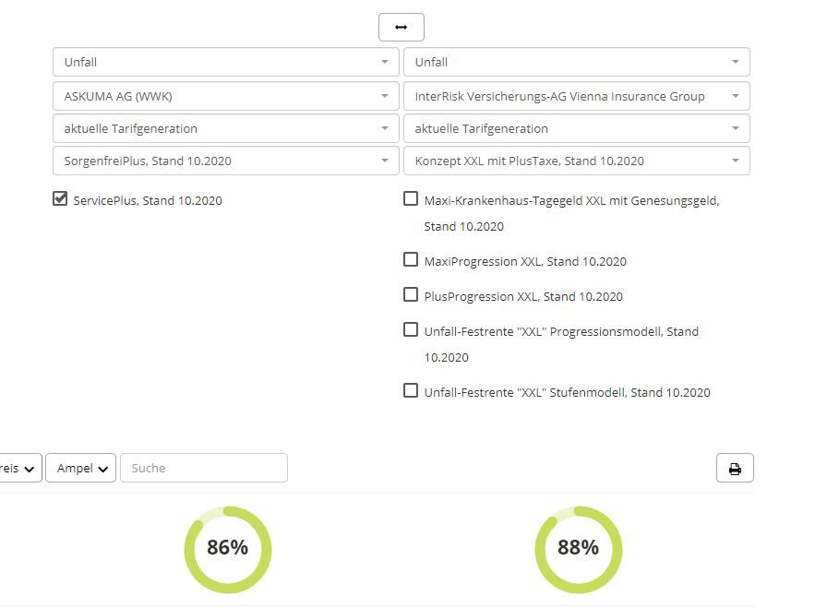Tick the MaxiProgression XXL checkbox

pos(411,259)
